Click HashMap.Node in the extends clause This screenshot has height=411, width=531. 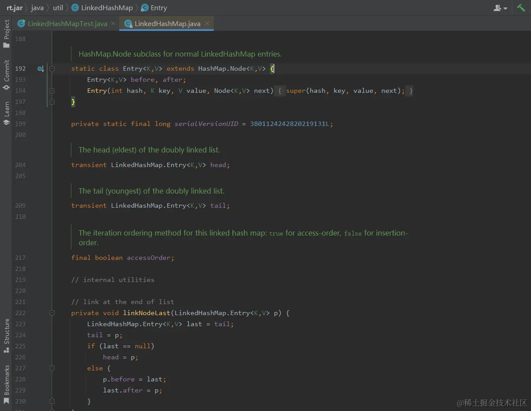(x=222, y=68)
